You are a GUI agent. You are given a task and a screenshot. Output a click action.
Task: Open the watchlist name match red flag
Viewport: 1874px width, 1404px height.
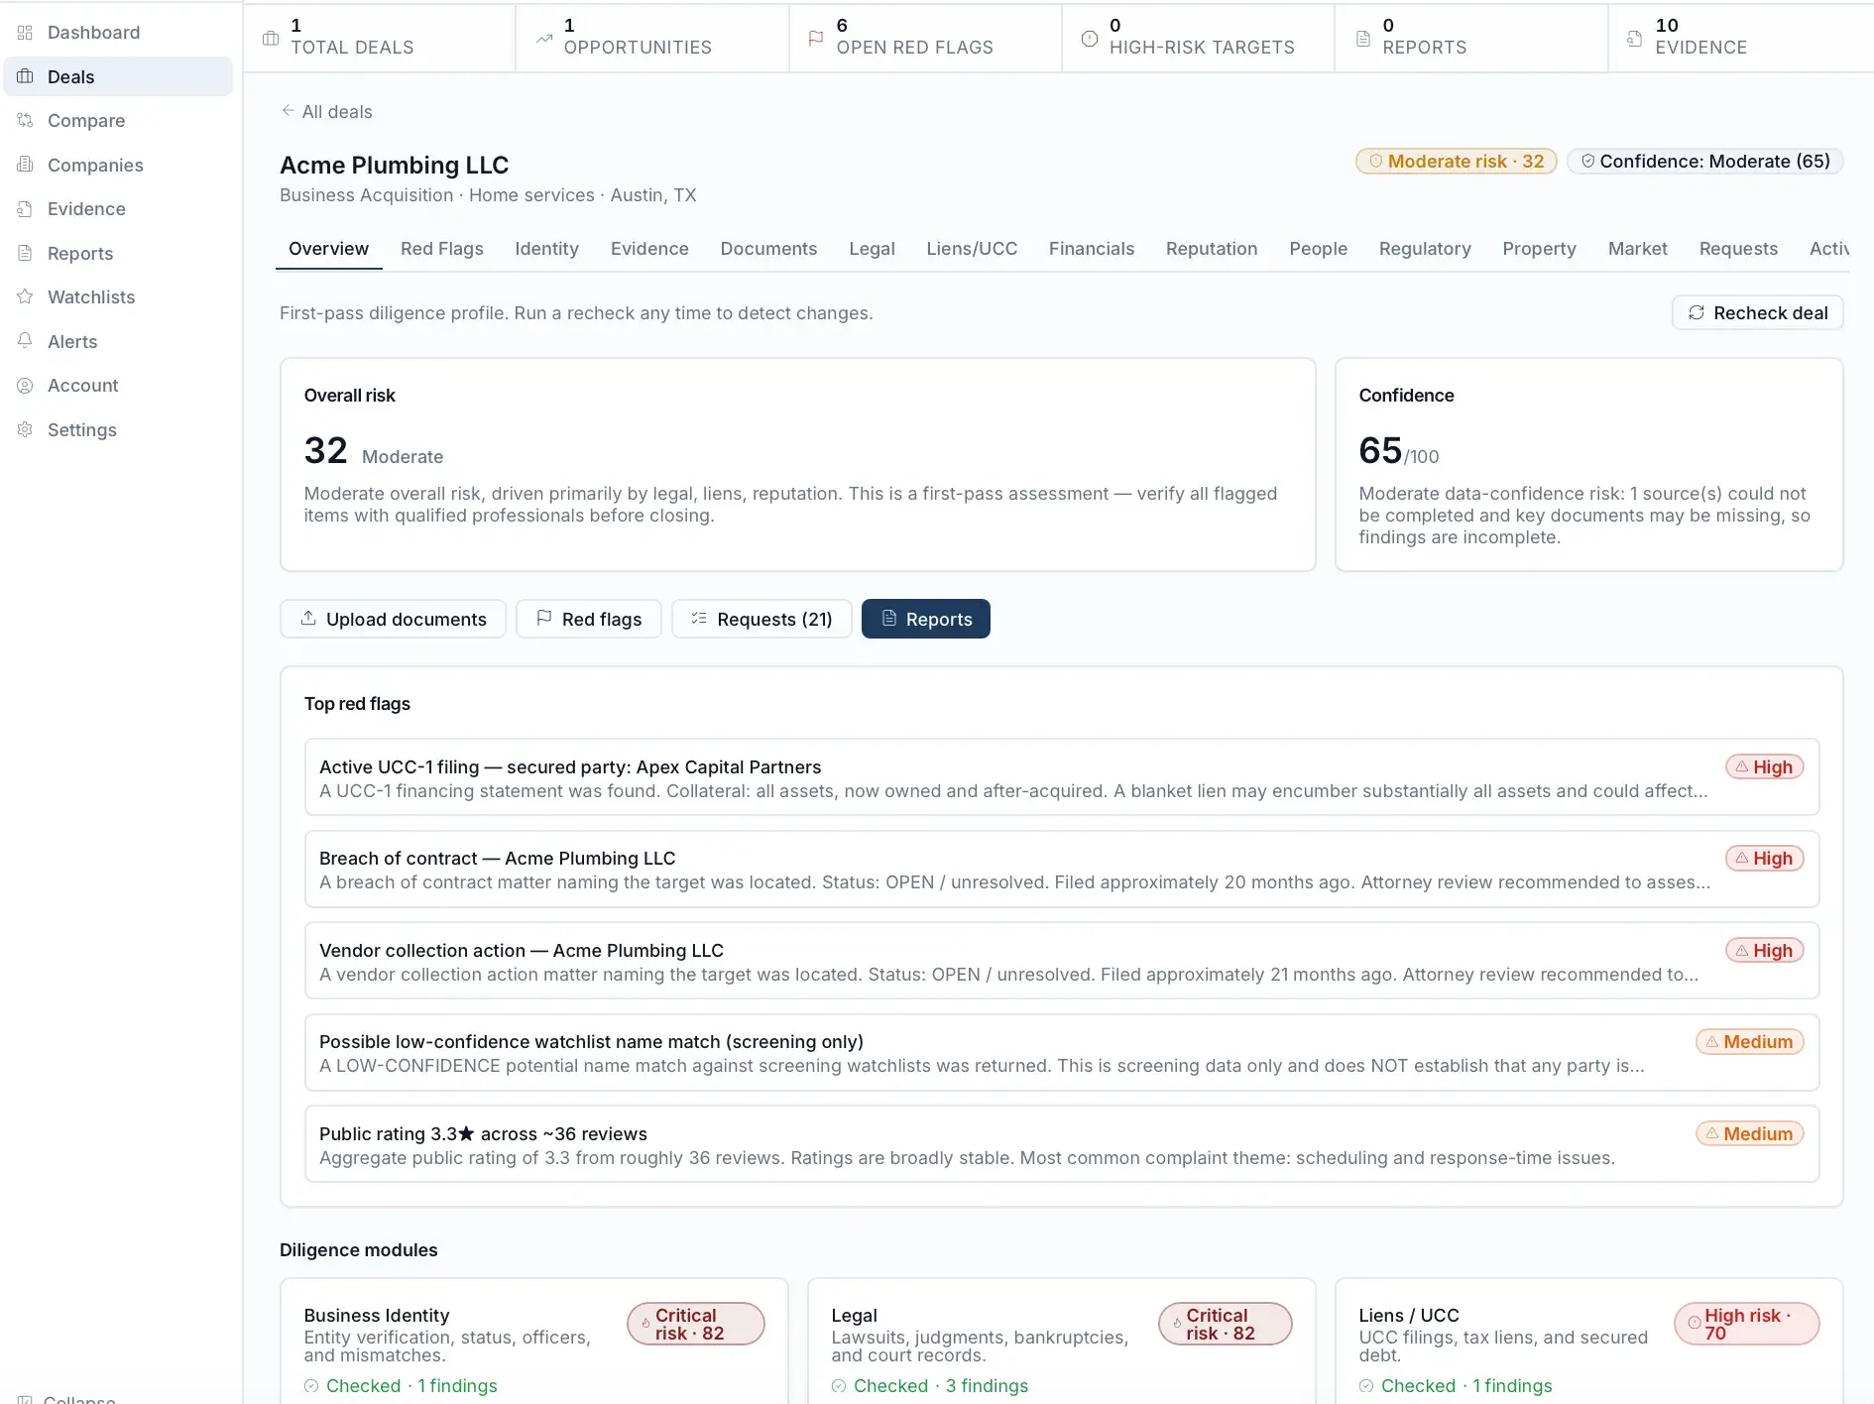tap(1061, 1053)
